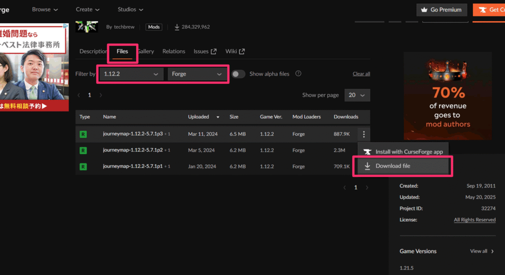Screen dimensions: 505x275
Task: Click the 70% revenue ad banner
Action: 448,96
